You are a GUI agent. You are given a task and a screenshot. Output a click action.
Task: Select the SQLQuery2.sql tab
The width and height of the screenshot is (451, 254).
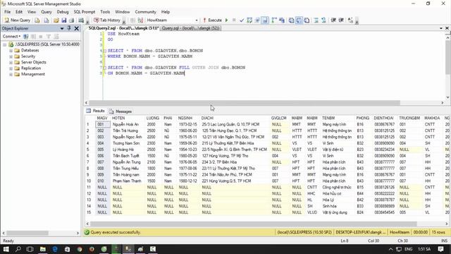click(x=123, y=28)
